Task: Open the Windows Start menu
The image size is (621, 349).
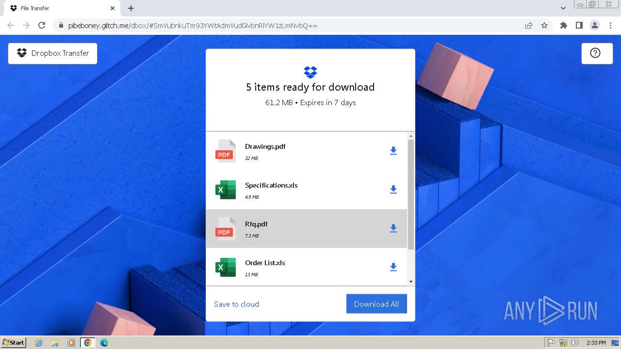Action: tap(13, 343)
